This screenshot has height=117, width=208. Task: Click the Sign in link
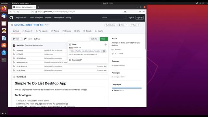(x=131, y=18)
